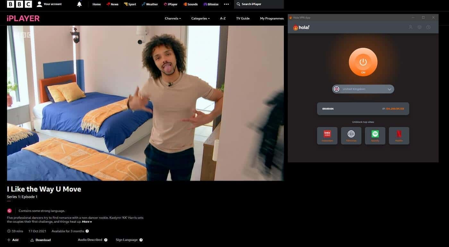The width and height of the screenshot is (449, 247).
Task: Open Hola VPN settings gear
Action: tap(419, 27)
